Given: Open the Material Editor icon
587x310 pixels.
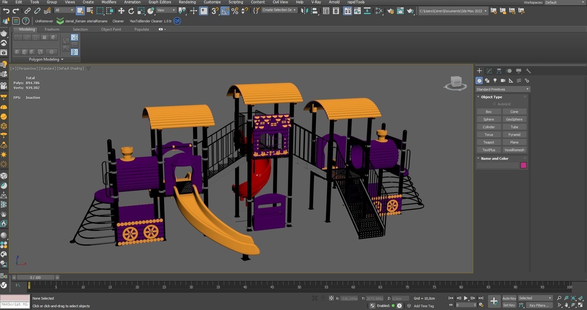Looking at the screenshot, I should pyautogui.click(x=379, y=11).
